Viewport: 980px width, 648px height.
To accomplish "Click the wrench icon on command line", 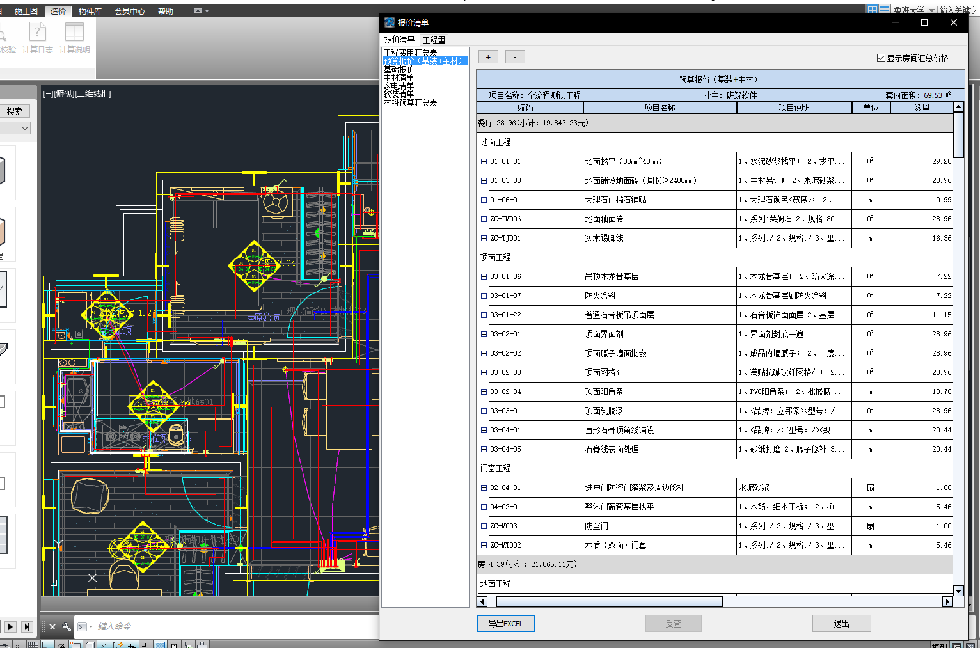I will click(67, 627).
